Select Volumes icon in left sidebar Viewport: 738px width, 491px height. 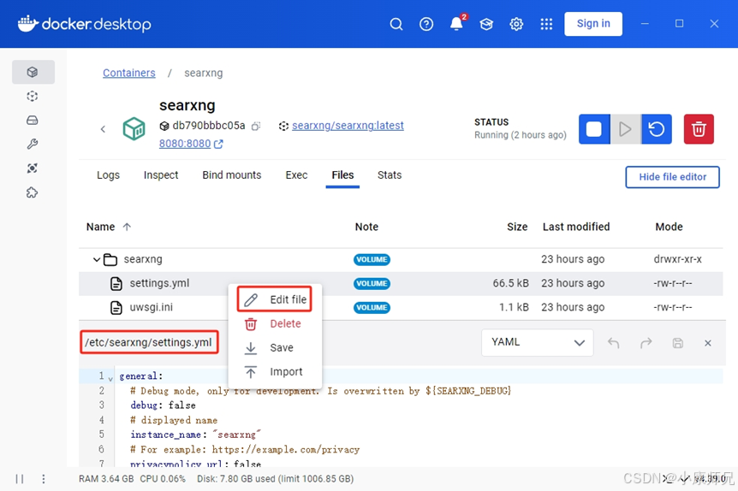pos(33,121)
